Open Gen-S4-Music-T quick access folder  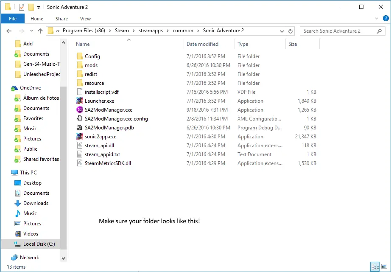42,64
